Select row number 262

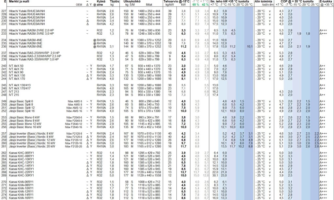click(4, 153)
